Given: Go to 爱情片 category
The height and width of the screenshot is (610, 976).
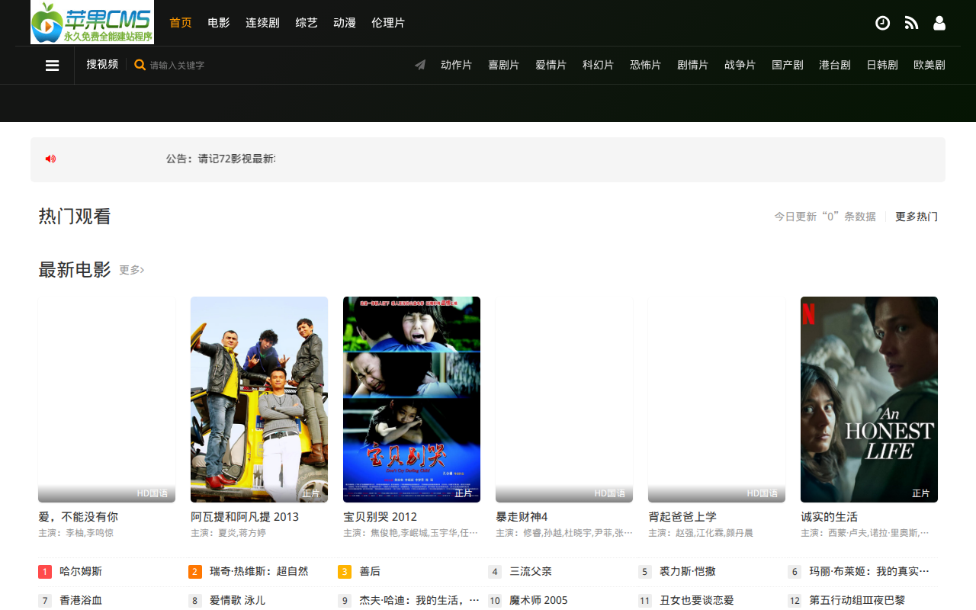Looking at the screenshot, I should pyautogui.click(x=551, y=65).
